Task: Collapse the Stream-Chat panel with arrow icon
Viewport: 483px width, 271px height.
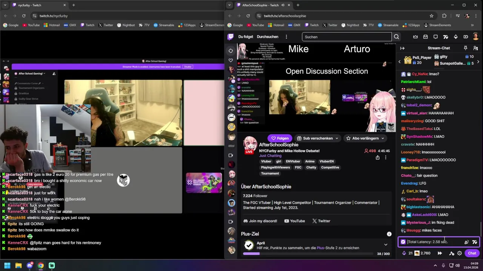Action: coord(402,48)
